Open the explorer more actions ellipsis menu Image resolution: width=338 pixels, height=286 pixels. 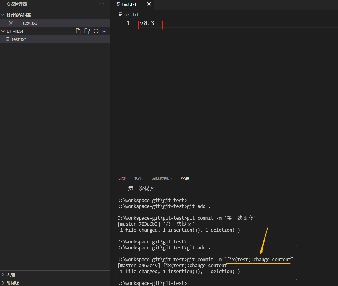point(102,4)
